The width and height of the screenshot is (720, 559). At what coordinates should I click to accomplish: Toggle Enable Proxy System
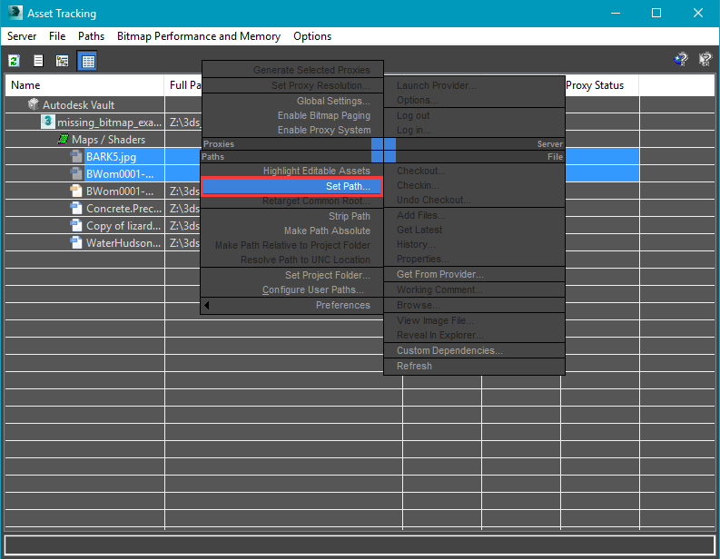tap(324, 131)
